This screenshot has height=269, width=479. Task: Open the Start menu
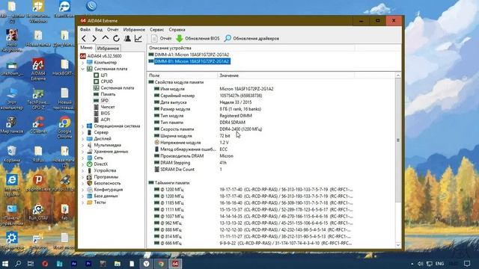tap(5, 264)
